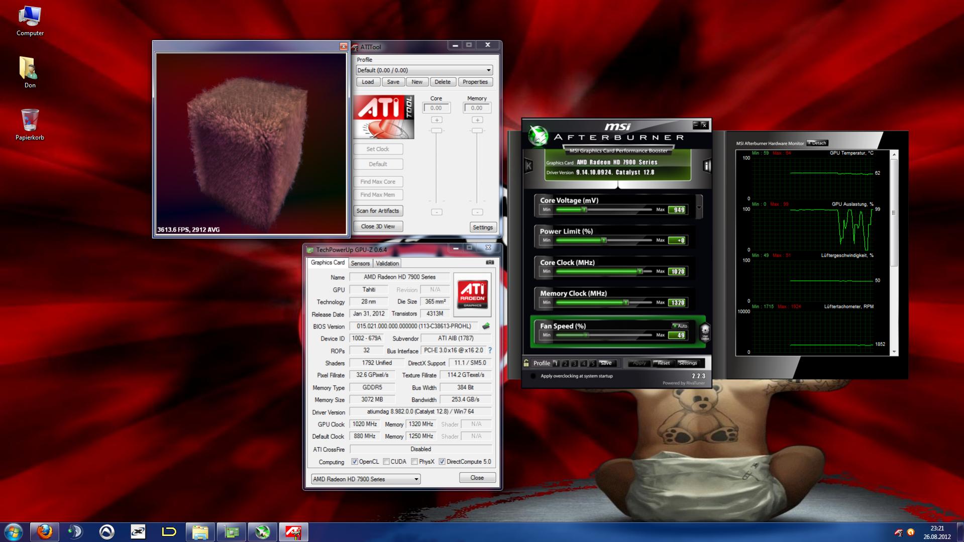
Task: Open the Papierkorb recycle bin icon
Action: (x=30, y=125)
